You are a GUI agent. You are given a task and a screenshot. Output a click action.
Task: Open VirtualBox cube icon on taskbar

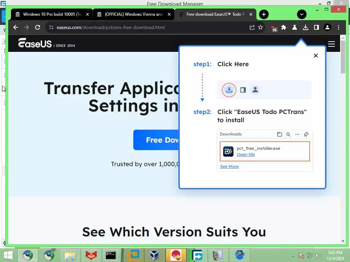point(154,255)
